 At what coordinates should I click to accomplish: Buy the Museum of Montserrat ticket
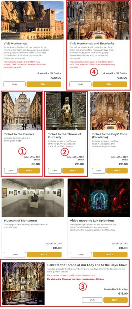(44, 254)
